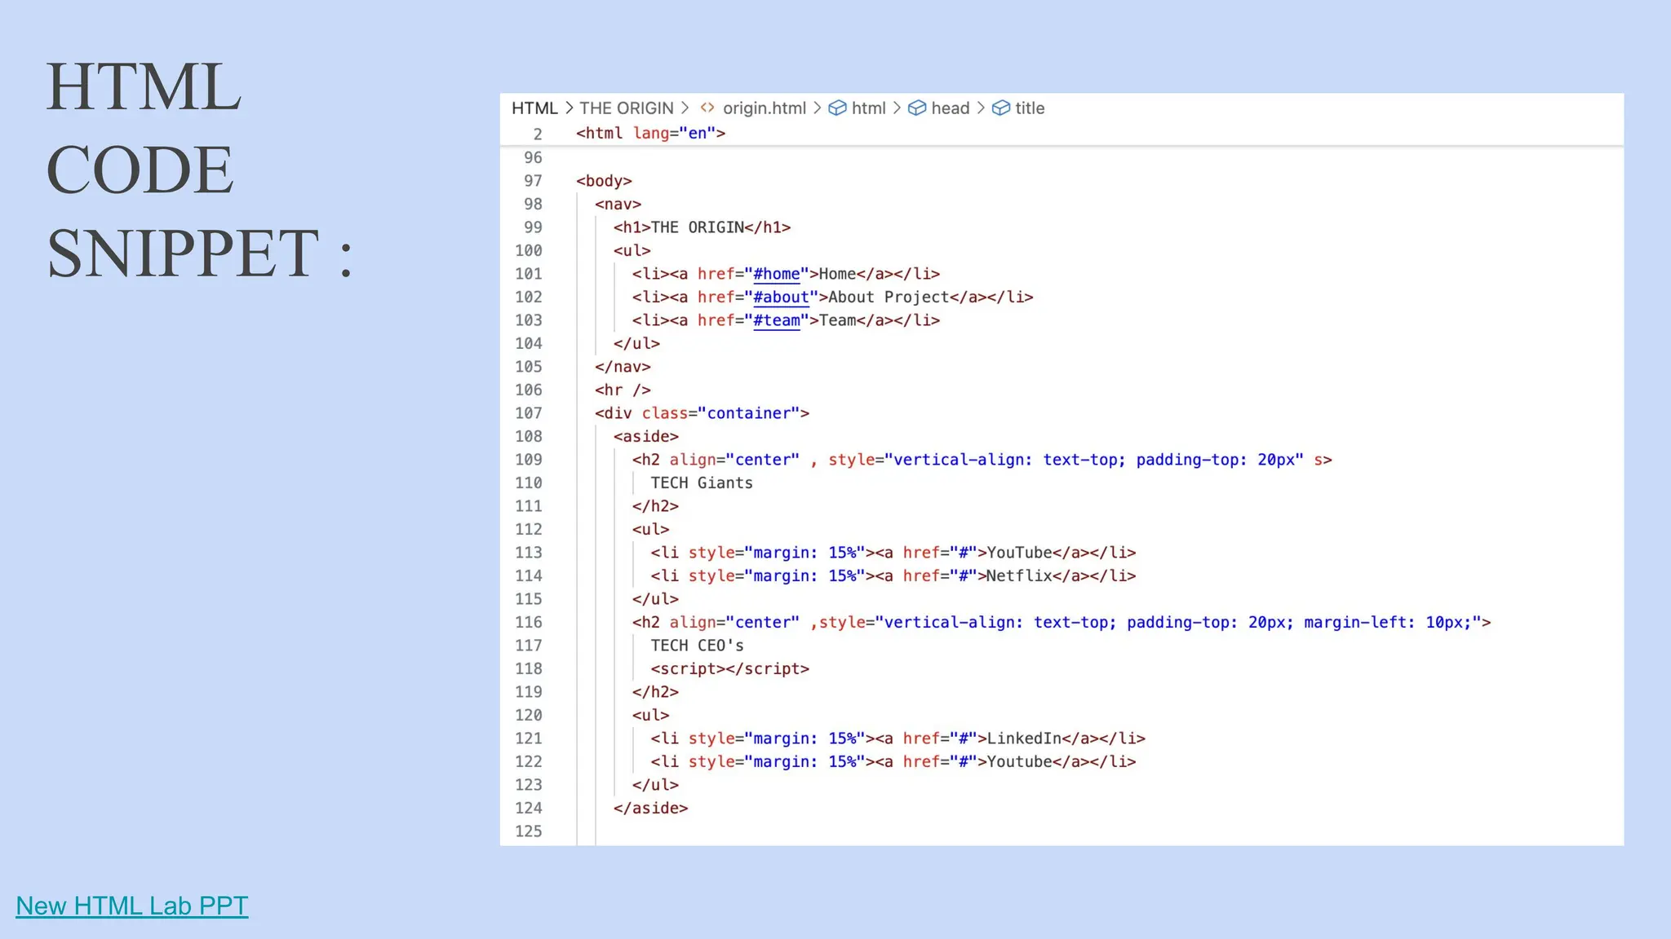Click line number 118 script line gutter
The height and width of the screenshot is (939, 1671).
click(529, 668)
